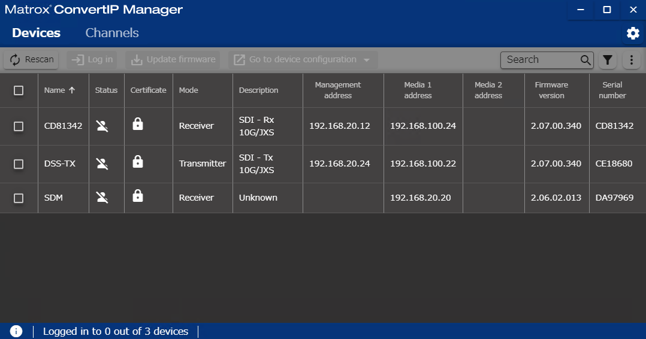
Task: Click the Rescan button
Action: pos(31,60)
